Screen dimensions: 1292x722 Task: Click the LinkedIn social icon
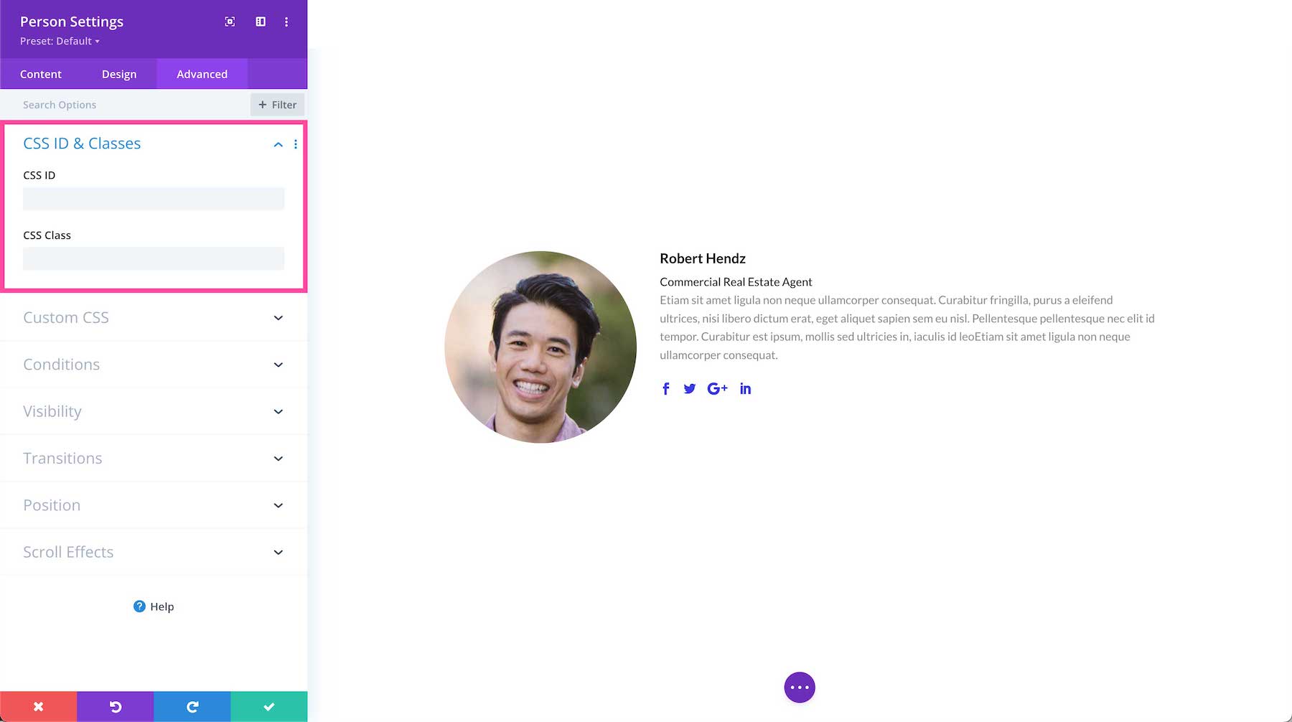coord(745,388)
